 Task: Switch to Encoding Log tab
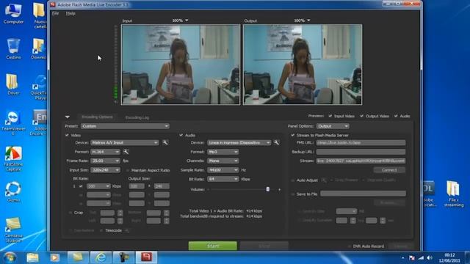[x=137, y=117]
